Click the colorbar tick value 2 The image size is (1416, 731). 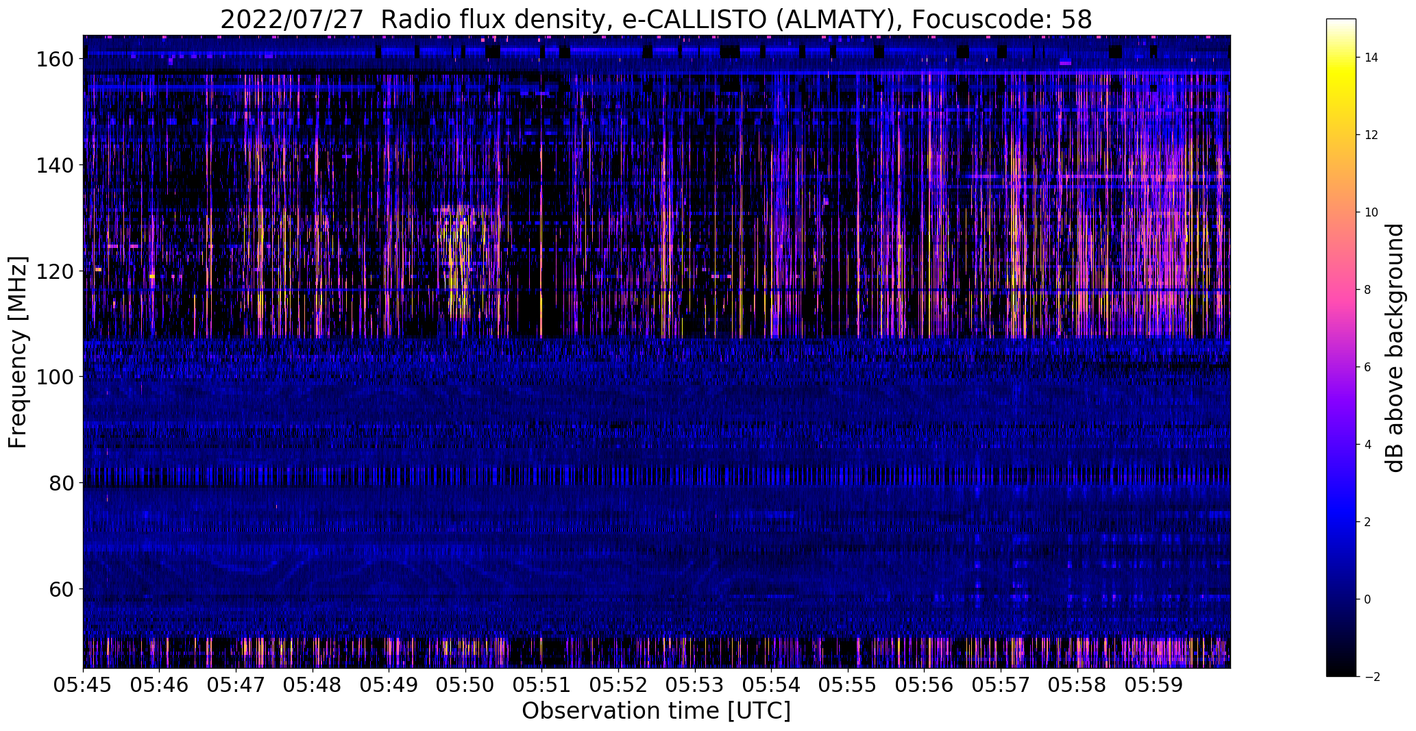click(1368, 523)
